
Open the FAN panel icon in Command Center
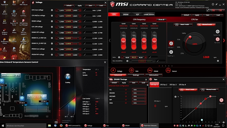(131, 70)
